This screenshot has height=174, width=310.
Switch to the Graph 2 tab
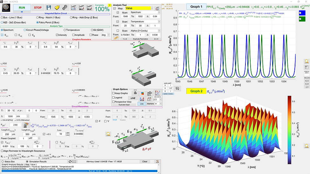point(196,91)
